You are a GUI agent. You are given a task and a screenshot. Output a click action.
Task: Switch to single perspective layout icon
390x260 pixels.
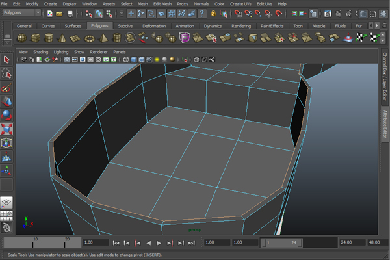(x=6, y=203)
